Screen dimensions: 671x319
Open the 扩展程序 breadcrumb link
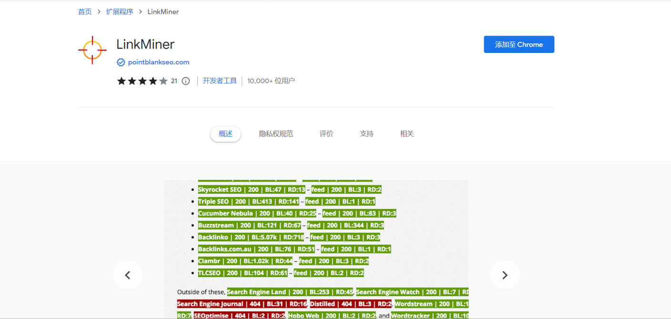coord(120,11)
